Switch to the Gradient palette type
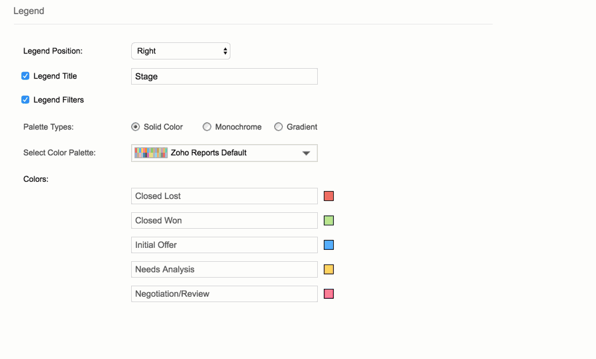This screenshot has width=596, height=359. point(279,127)
